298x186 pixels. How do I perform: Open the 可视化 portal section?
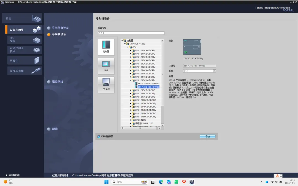pos(25,61)
